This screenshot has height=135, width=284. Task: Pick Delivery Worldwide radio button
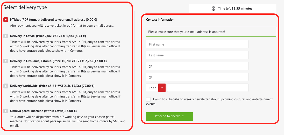(x=6, y=86)
